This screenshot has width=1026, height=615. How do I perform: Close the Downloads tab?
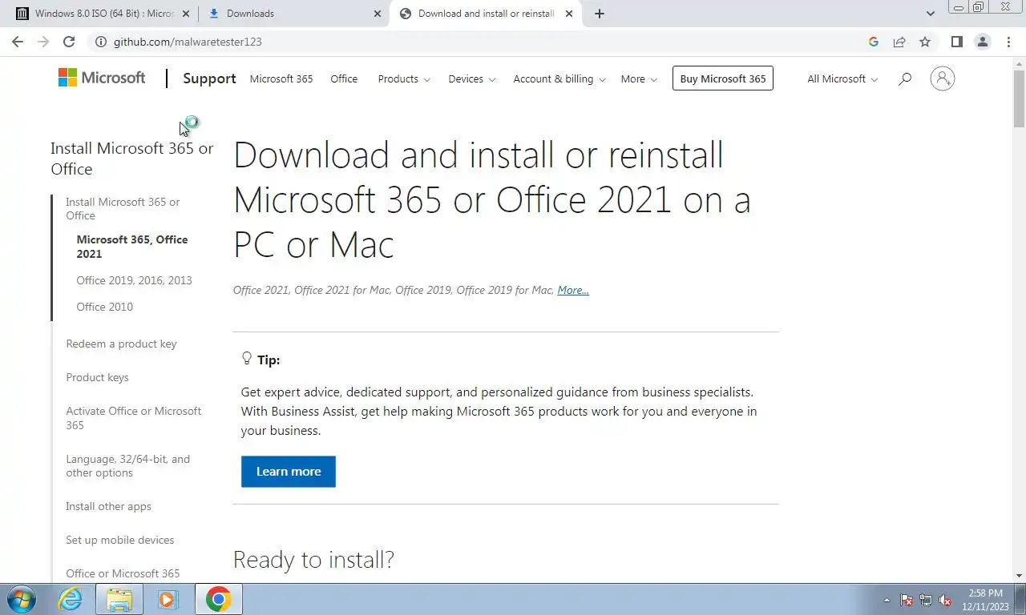[378, 14]
